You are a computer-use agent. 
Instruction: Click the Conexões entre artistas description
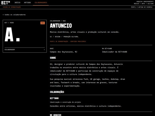[86, 106]
